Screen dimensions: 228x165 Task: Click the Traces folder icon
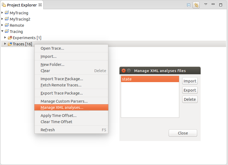click(x=10, y=44)
